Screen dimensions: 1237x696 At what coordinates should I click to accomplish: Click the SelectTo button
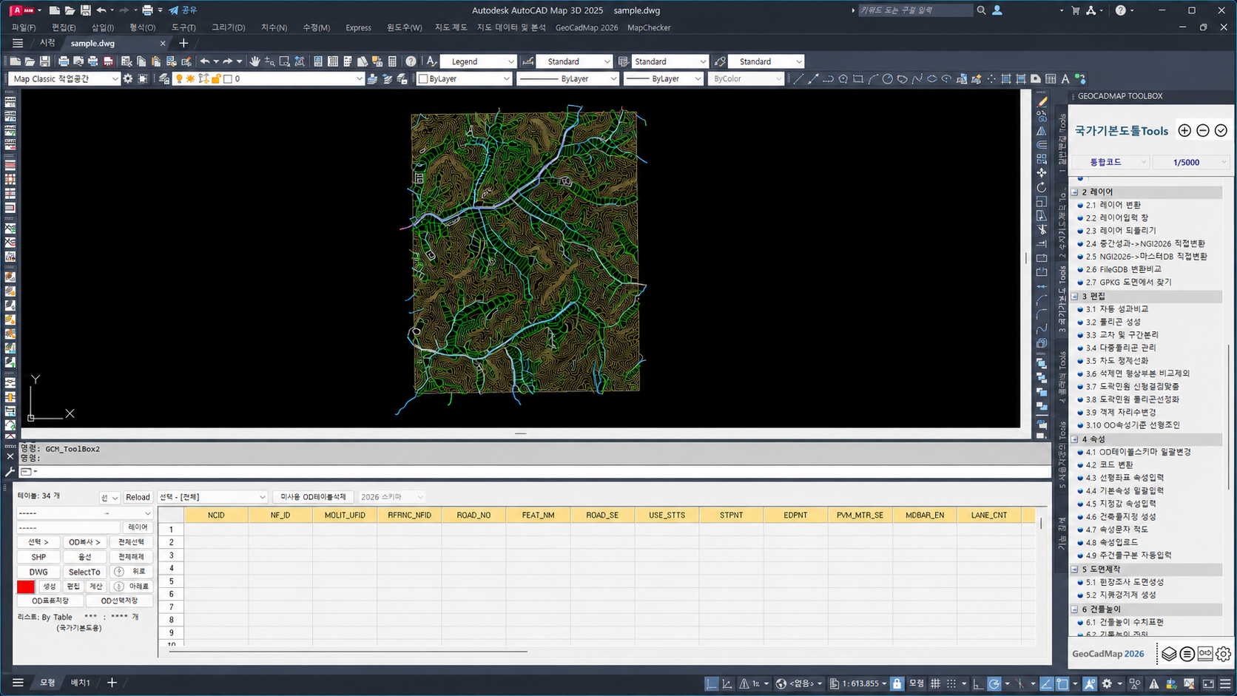[84, 572]
